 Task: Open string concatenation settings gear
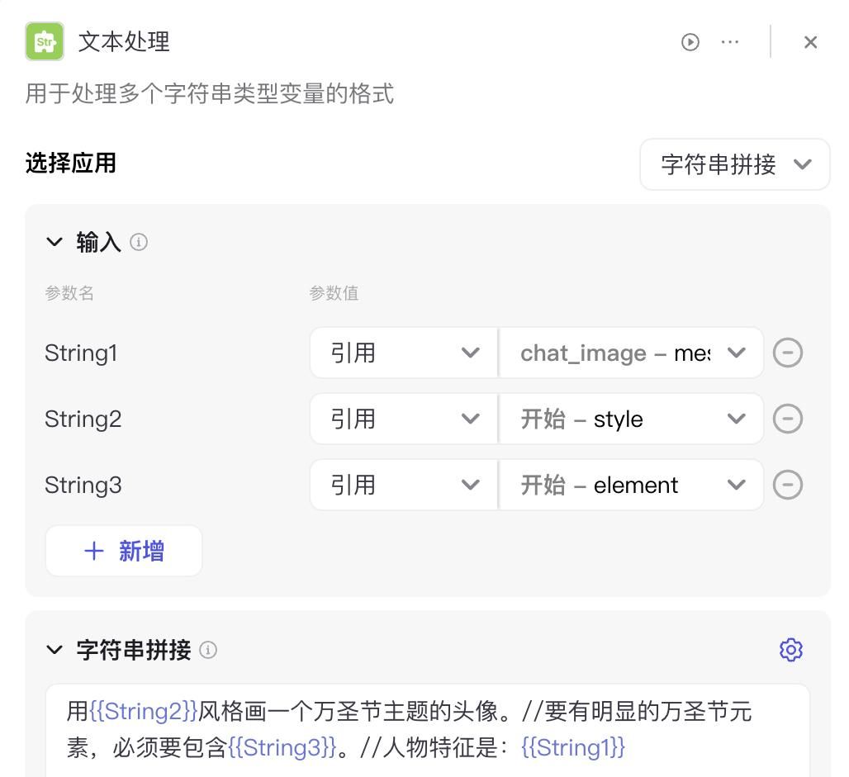pos(790,650)
